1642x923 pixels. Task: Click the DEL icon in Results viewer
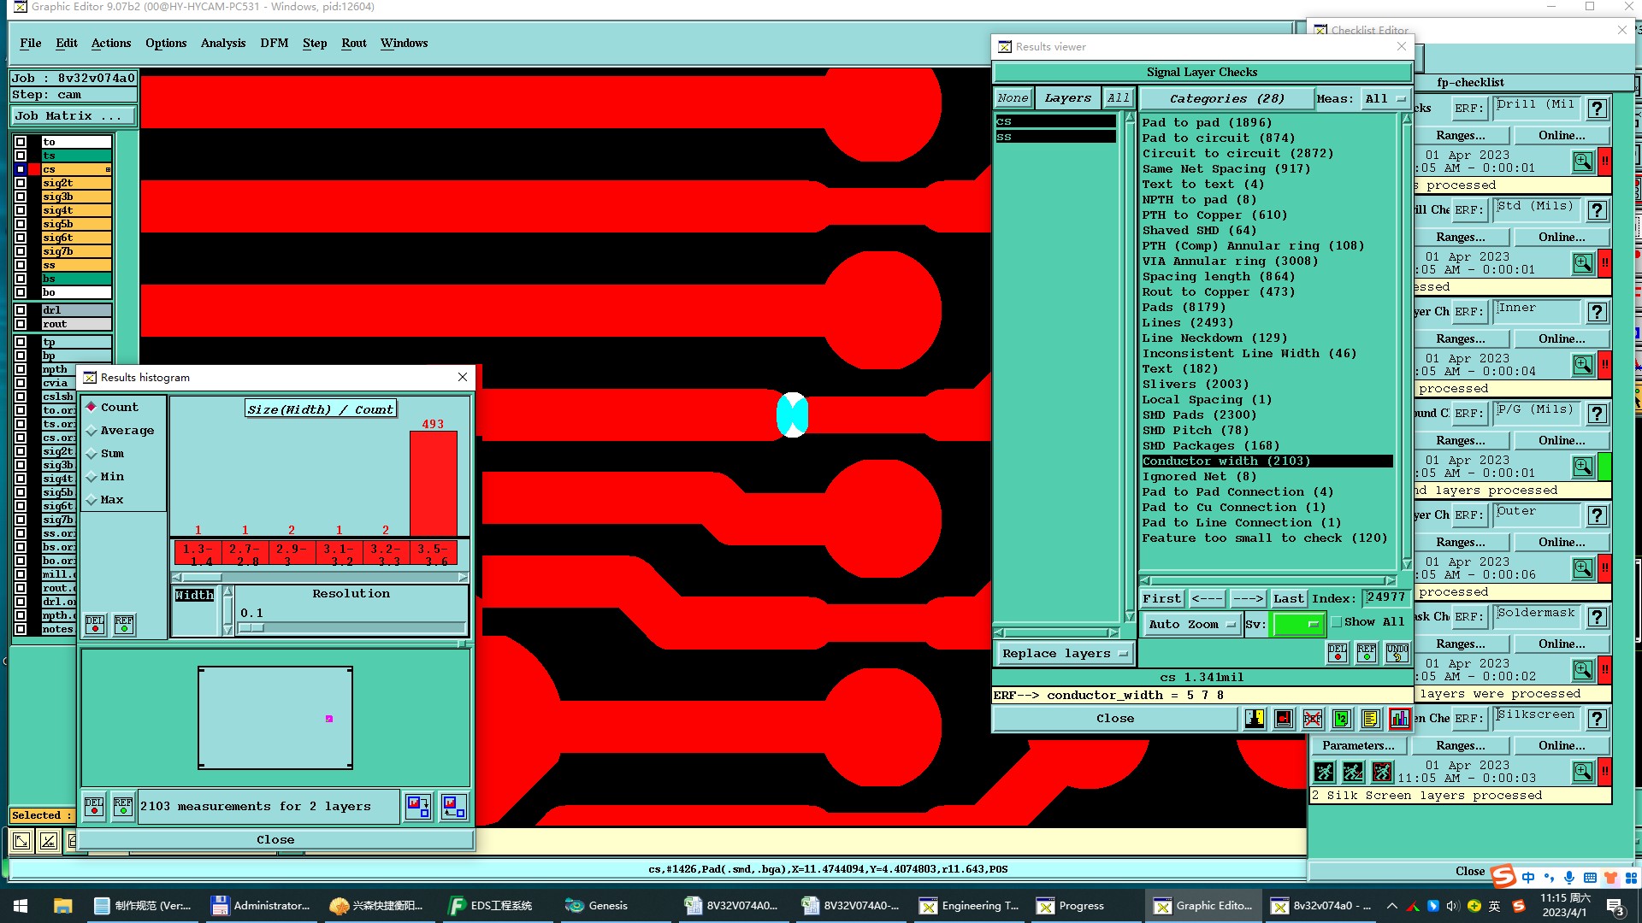(1338, 653)
